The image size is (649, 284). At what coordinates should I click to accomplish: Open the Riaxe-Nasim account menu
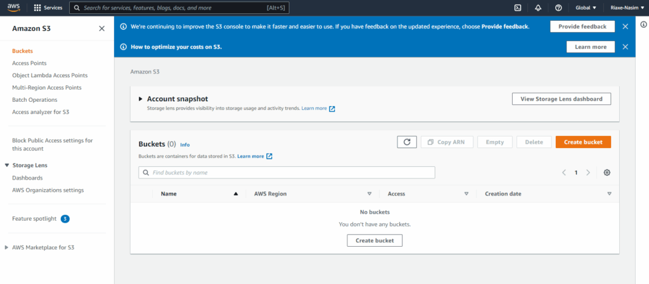click(x=626, y=8)
